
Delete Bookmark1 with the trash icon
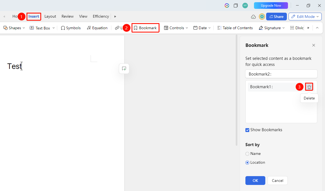click(309, 87)
